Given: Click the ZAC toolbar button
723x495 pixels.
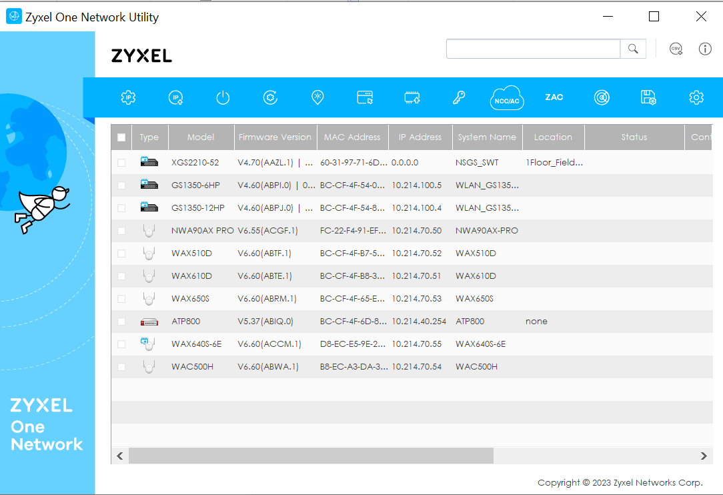Looking at the screenshot, I should coord(554,97).
